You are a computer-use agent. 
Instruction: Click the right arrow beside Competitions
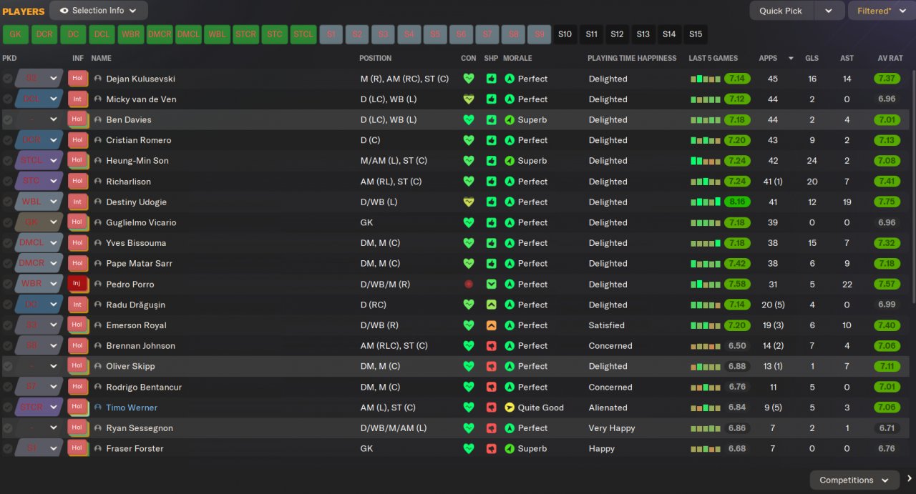click(909, 479)
